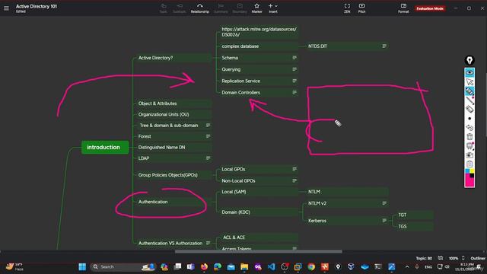This screenshot has width=487, height=274.
Task: Click the Subtopic toolbar button
Action: coord(180,8)
